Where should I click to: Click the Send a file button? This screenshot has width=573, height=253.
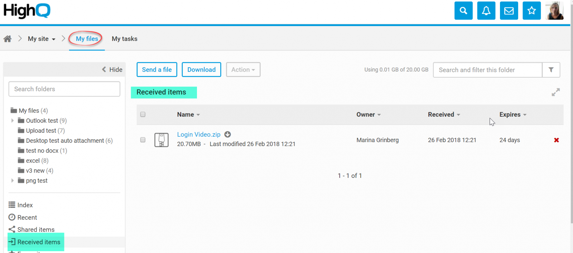point(157,70)
